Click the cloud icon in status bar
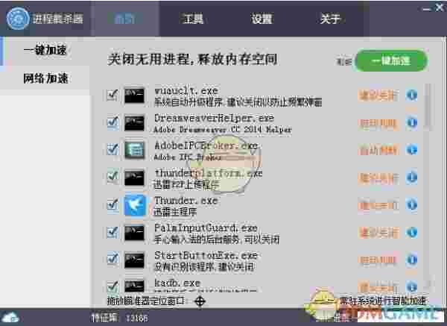The height and width of the screenshot is (326, 447). click(x=10, y=317)
